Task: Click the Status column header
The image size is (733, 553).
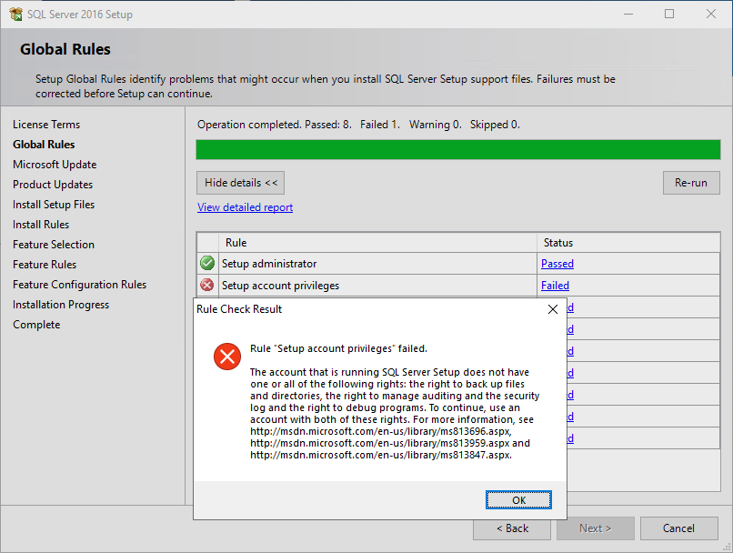Action: click(x=628, y=243)
